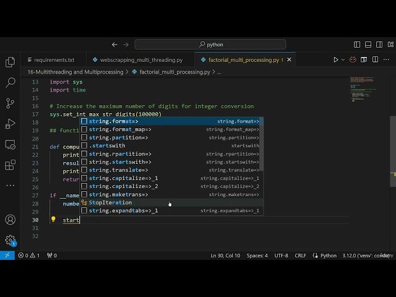Image resolution: width=396 pixels, height=297 pixels.
Task: Open Run and Debug view
Action: click(10, 124)
